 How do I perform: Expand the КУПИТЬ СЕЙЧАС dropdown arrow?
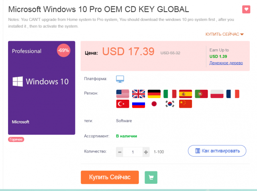[242, 34]
